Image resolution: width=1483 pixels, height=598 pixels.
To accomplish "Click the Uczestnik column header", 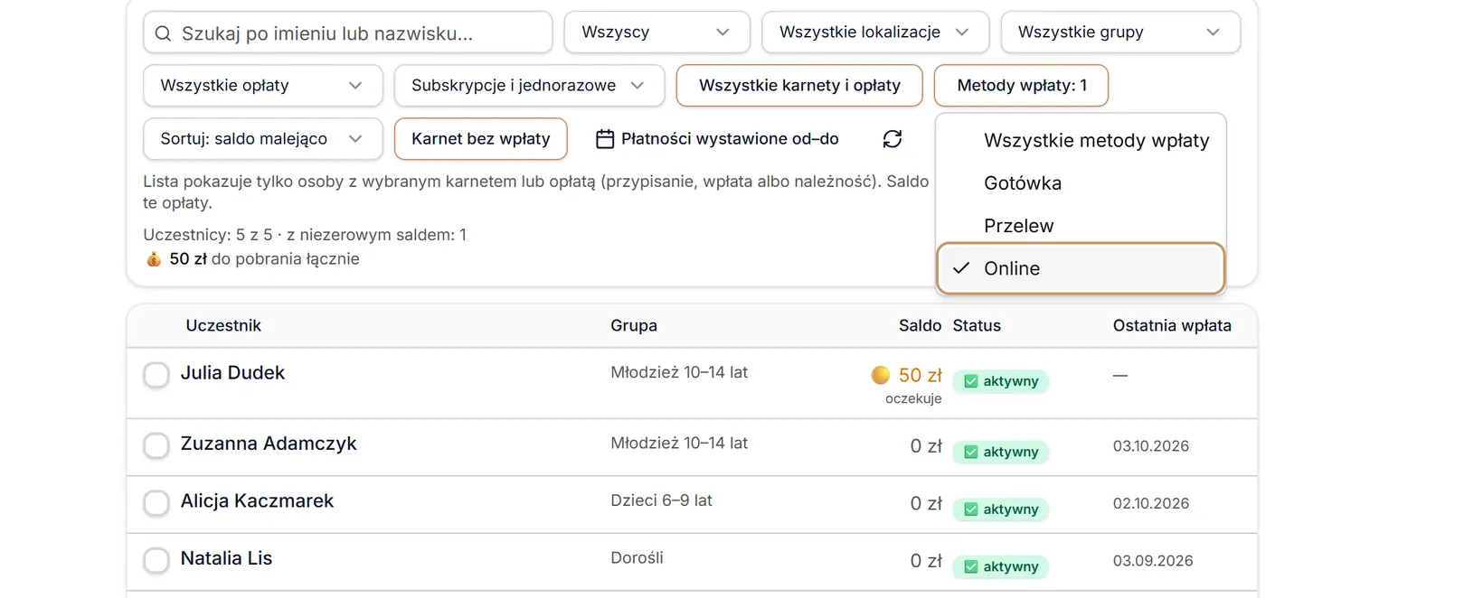I will (223, 326).
